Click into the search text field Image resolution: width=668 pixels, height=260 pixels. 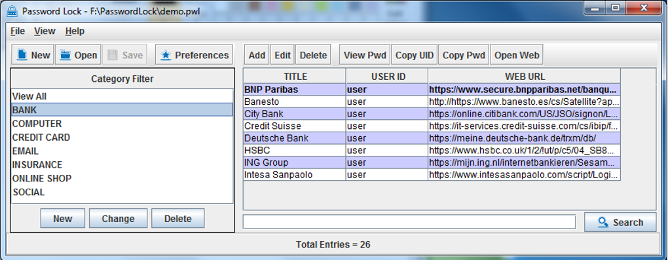point(409,222)
